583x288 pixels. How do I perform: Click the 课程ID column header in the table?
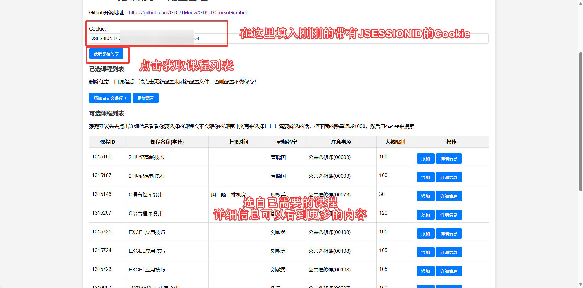coord(107,142)
